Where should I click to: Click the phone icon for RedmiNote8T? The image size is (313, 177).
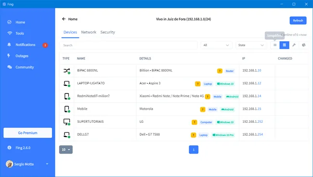point(66,96)
